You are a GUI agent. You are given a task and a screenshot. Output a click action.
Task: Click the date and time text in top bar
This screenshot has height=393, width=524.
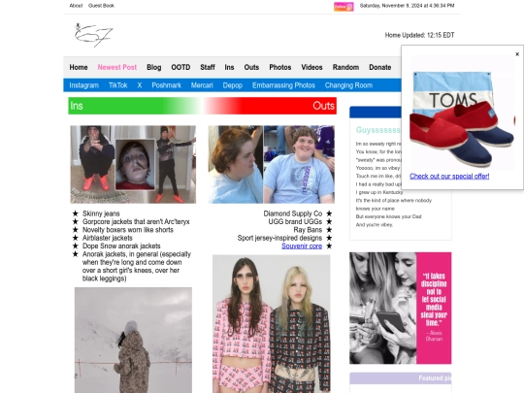pyautogui.click(x=407, y=6)
